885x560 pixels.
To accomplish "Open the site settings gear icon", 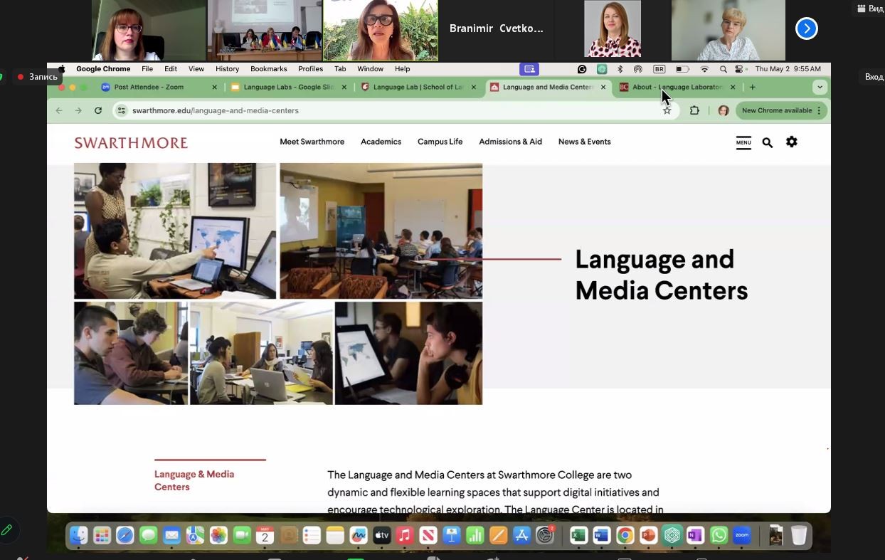I will tap(791, 142).
